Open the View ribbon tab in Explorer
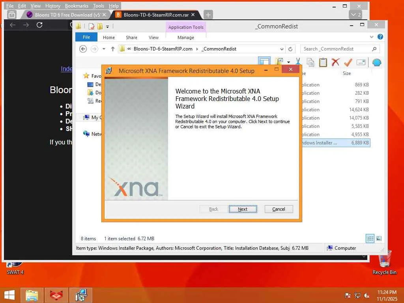The image size is (404, 303). coord(153,37)
